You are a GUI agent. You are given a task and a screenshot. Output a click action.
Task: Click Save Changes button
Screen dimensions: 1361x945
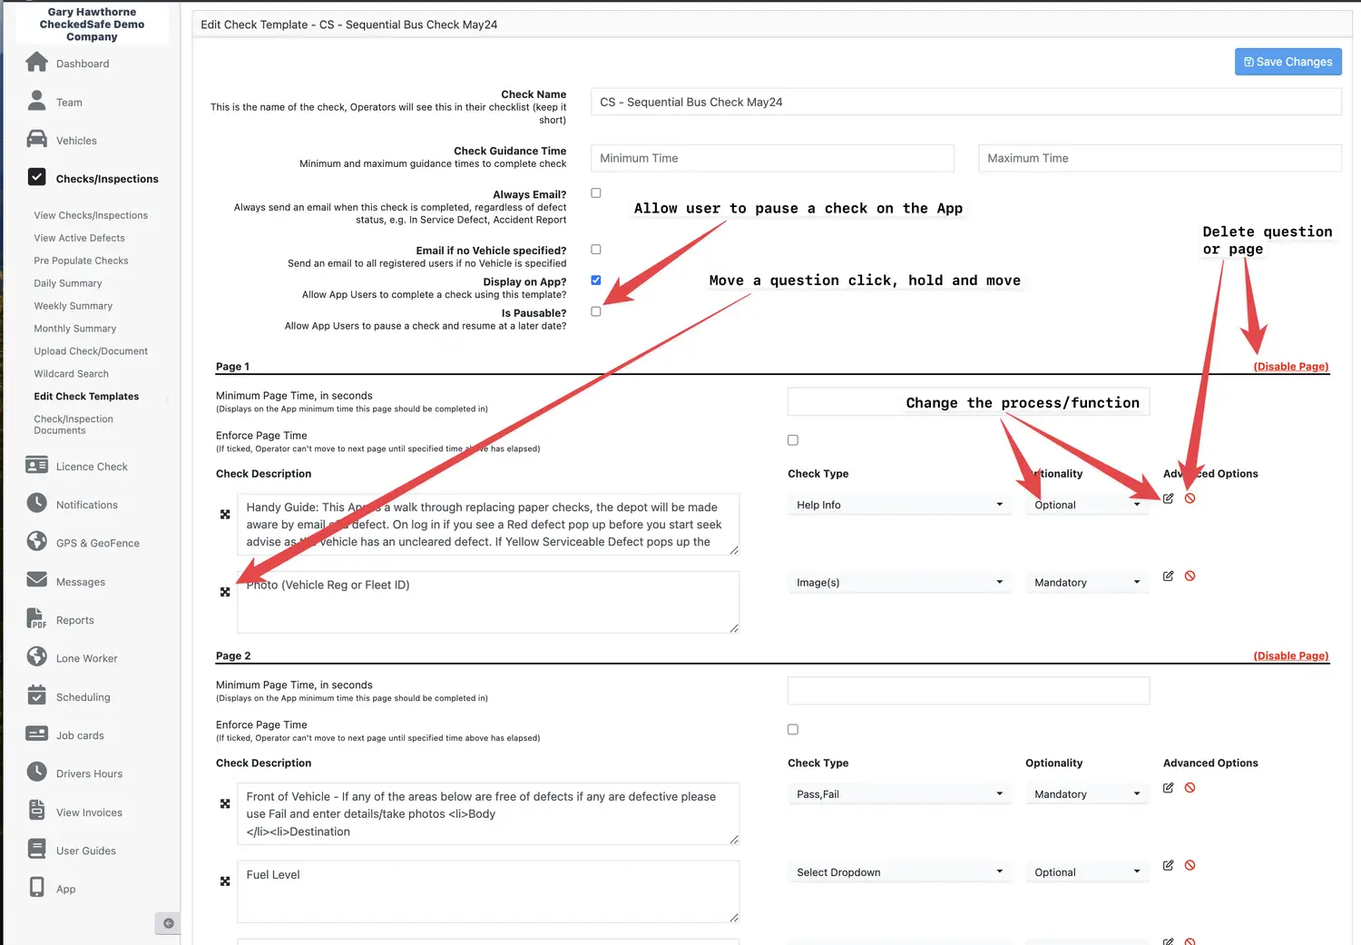click(x=1288, y=62)
